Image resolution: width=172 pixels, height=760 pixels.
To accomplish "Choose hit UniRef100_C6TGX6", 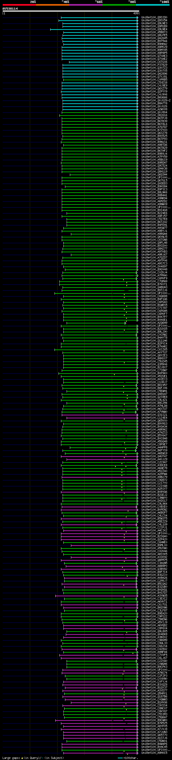I will (x=154, y=62).
